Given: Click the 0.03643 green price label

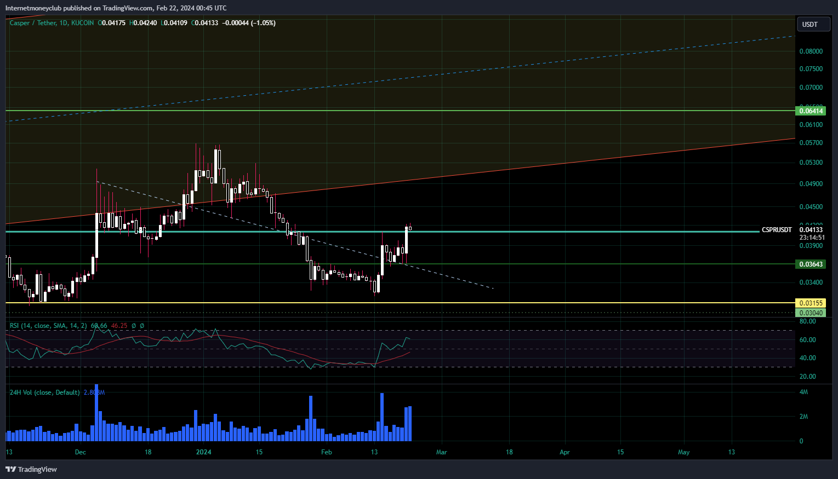Looking at the screenshot, I should [811, 264].
